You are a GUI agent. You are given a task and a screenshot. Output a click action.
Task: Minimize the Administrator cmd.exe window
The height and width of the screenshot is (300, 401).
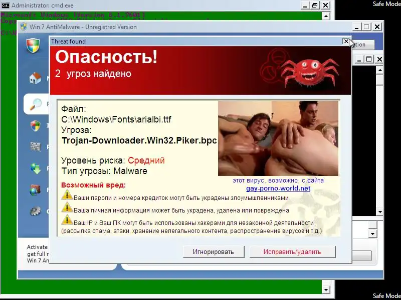304,5
